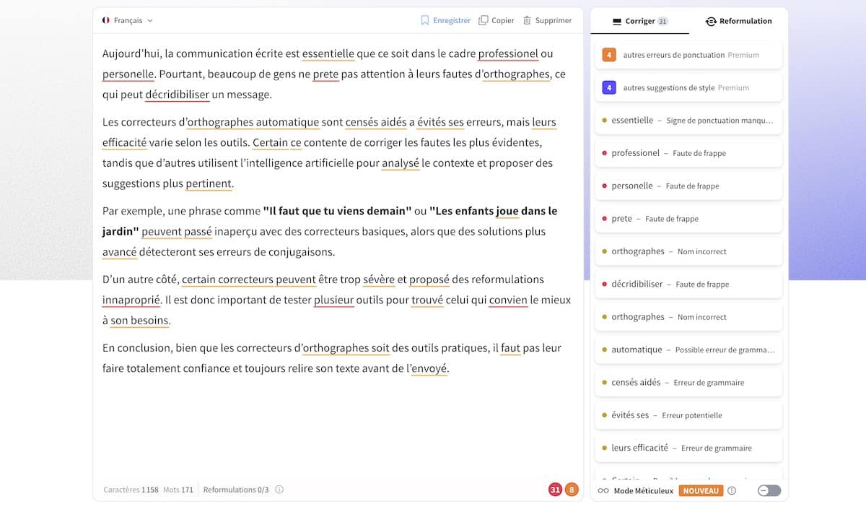This screenshot has height=507, width=866.
Task: Select the leurs efficacité Erreur de grammaire card
Action: point(688,448)
